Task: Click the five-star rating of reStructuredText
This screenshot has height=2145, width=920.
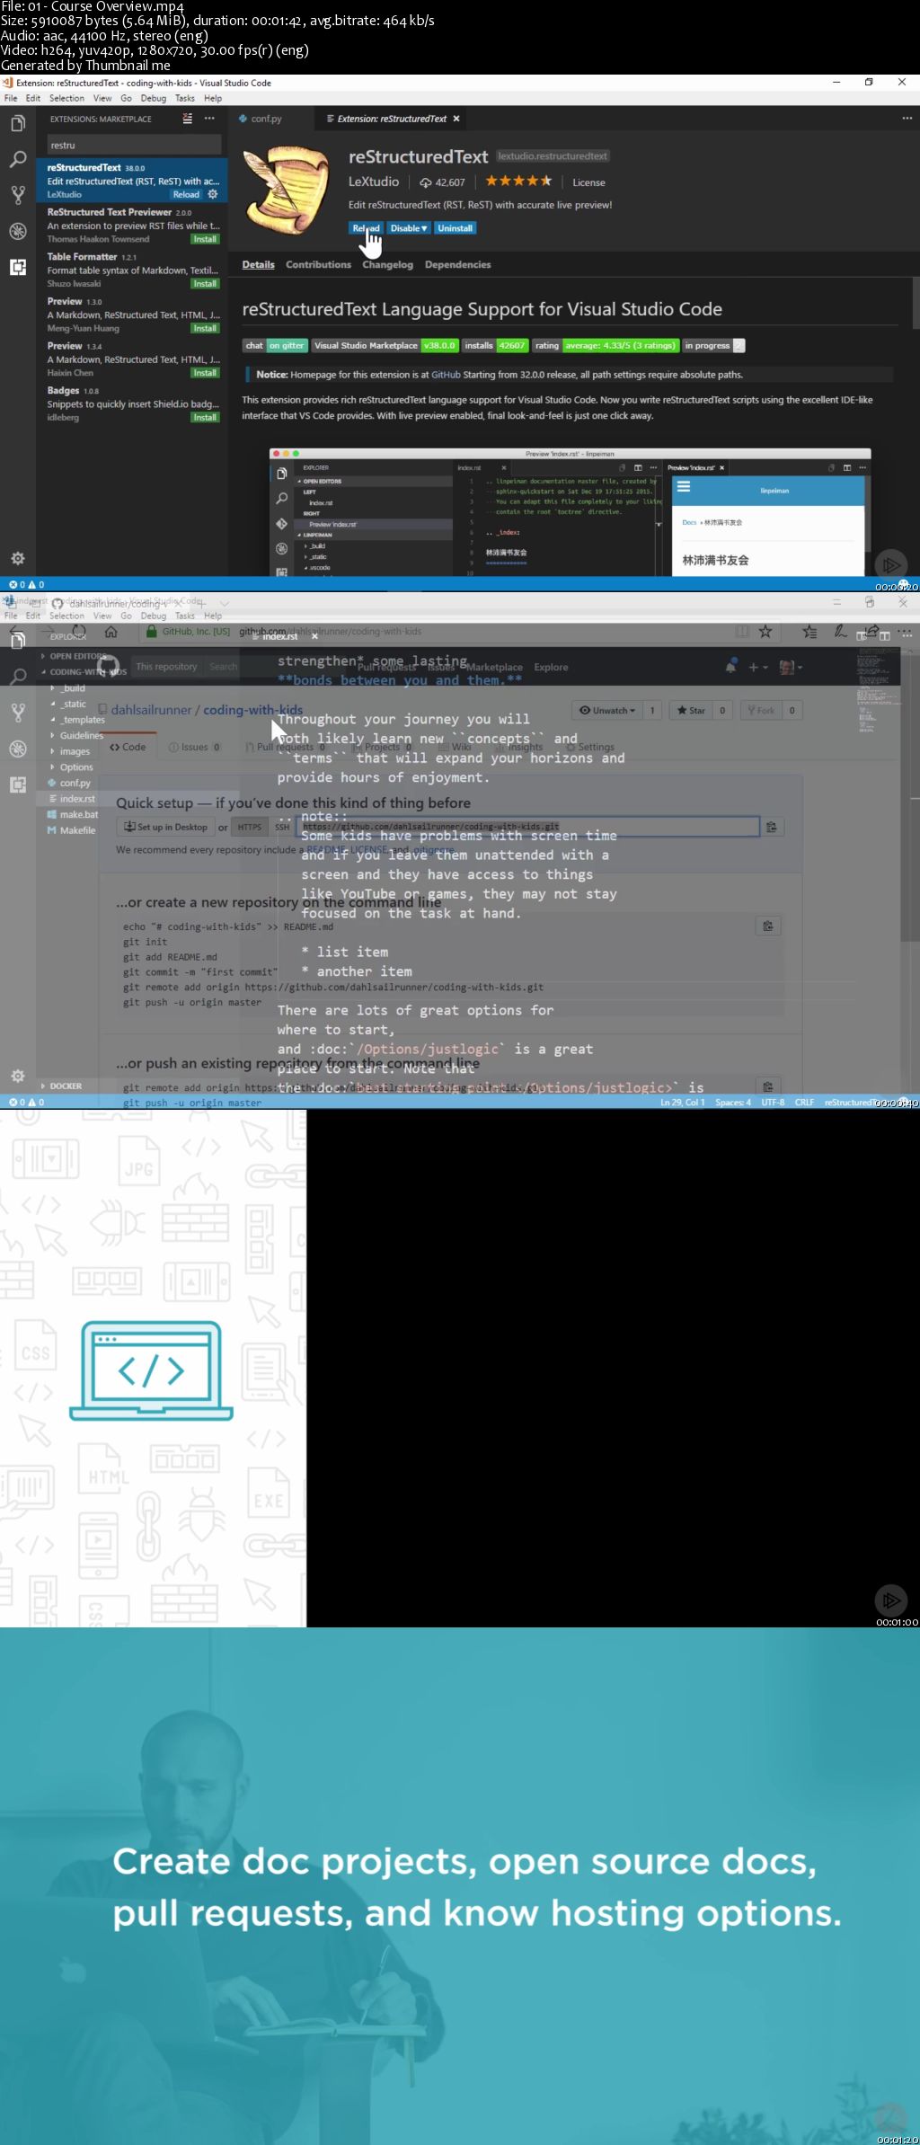Action: tap(518, 181)
